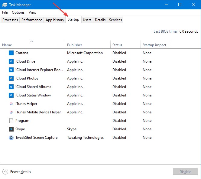201x179 pixels.
Task: Click the 0.0 seconds BIOS time value
Action: point(189,31)
